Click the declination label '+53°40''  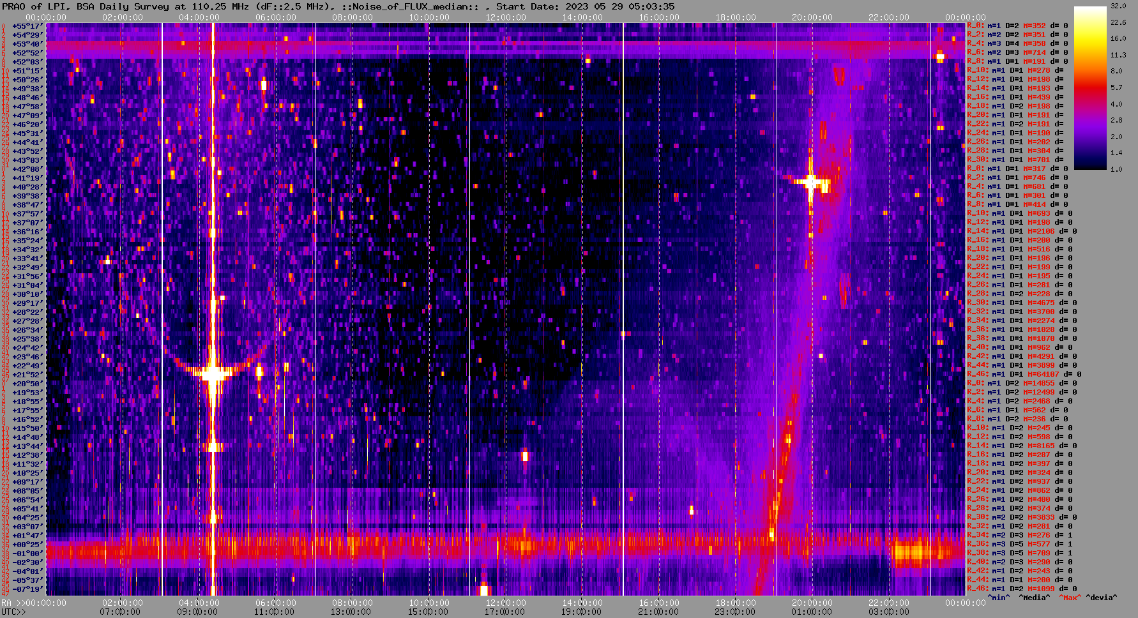(x=27, y=44)
